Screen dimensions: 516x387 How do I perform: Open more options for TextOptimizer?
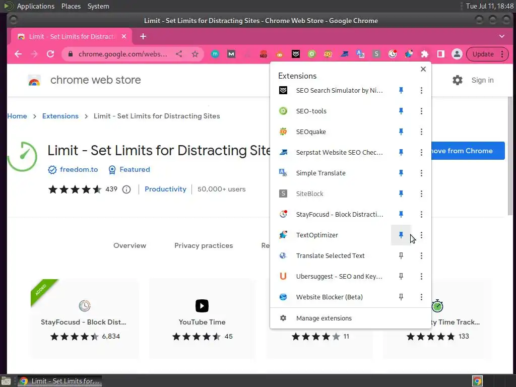421,235
